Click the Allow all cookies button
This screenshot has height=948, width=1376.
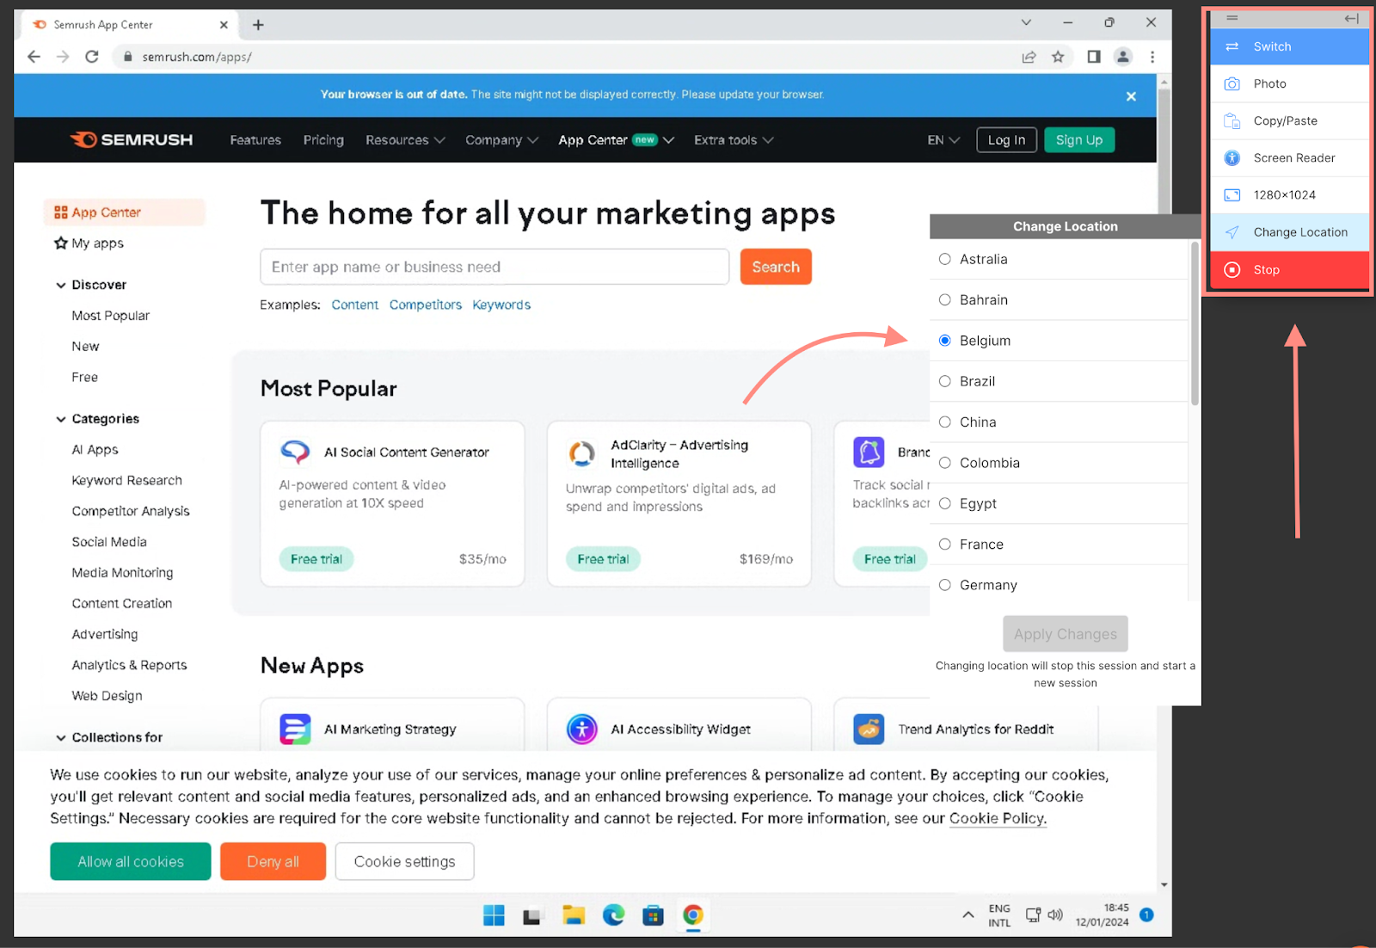131,861
